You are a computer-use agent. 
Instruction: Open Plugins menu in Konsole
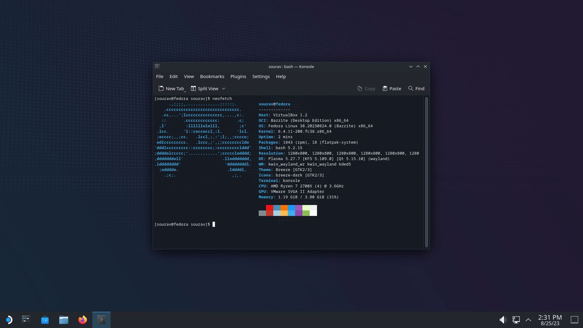(238, 76)
